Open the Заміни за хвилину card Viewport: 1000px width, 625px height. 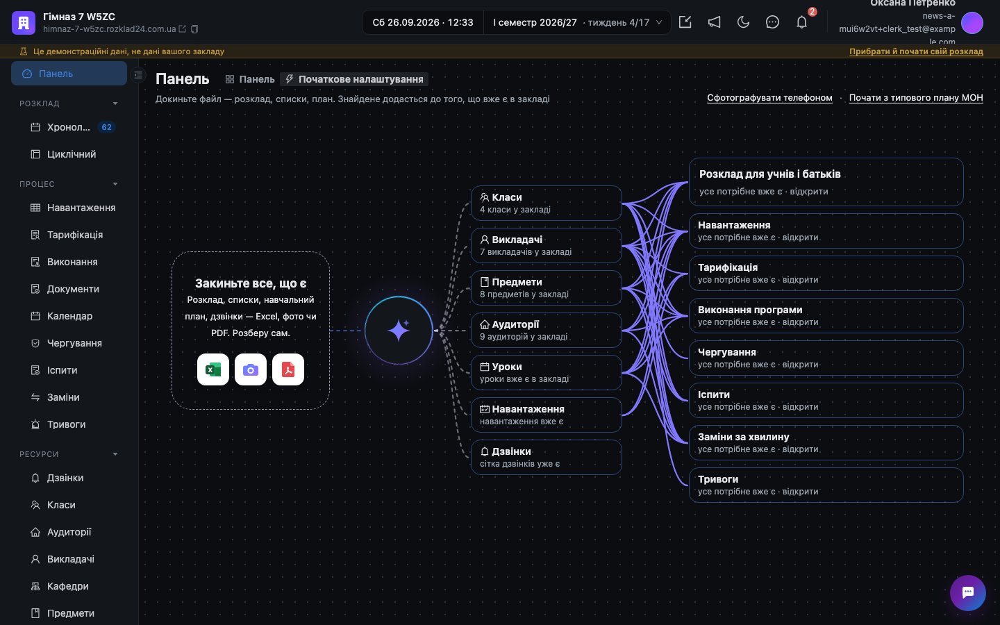(x=826, y=442)
